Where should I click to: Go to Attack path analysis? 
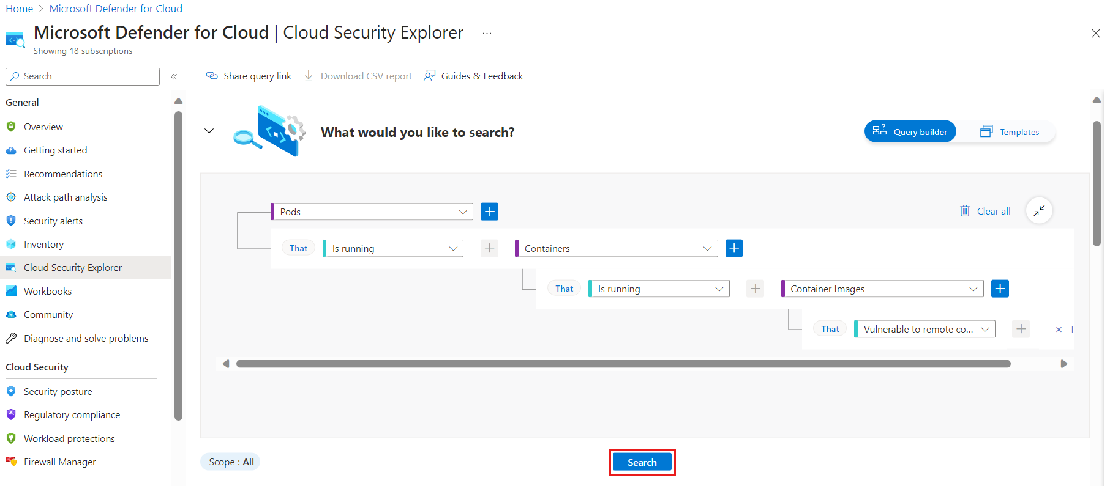click(x=66, y=197)
